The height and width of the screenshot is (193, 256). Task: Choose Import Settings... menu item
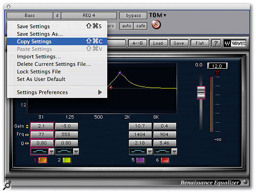click(57, 56)
